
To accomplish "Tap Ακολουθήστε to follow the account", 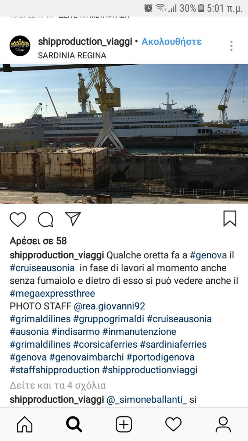I will (172, 42).
